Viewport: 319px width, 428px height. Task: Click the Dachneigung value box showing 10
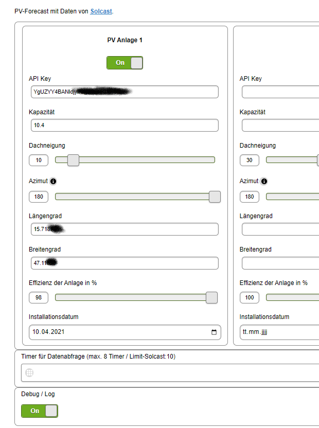(39, 160)
